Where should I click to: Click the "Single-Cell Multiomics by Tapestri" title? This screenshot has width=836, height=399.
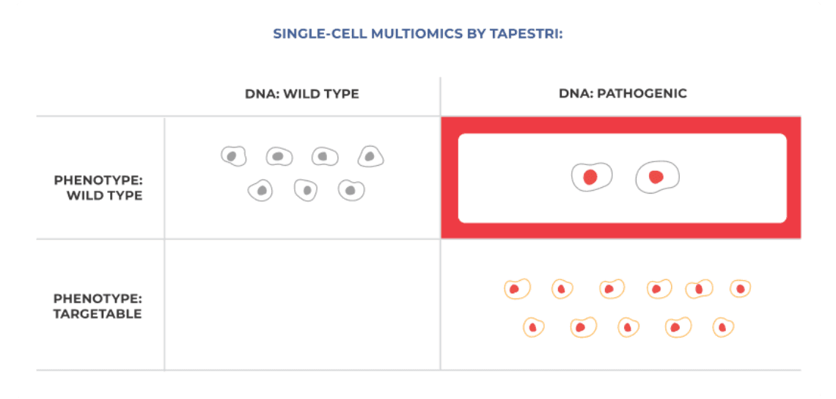(x=418, y=34)
